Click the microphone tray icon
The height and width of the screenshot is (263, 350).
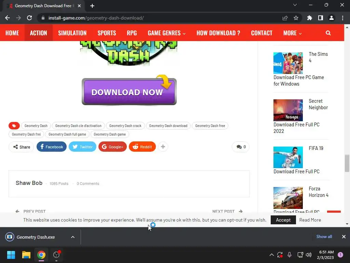[x=290, y=255]
